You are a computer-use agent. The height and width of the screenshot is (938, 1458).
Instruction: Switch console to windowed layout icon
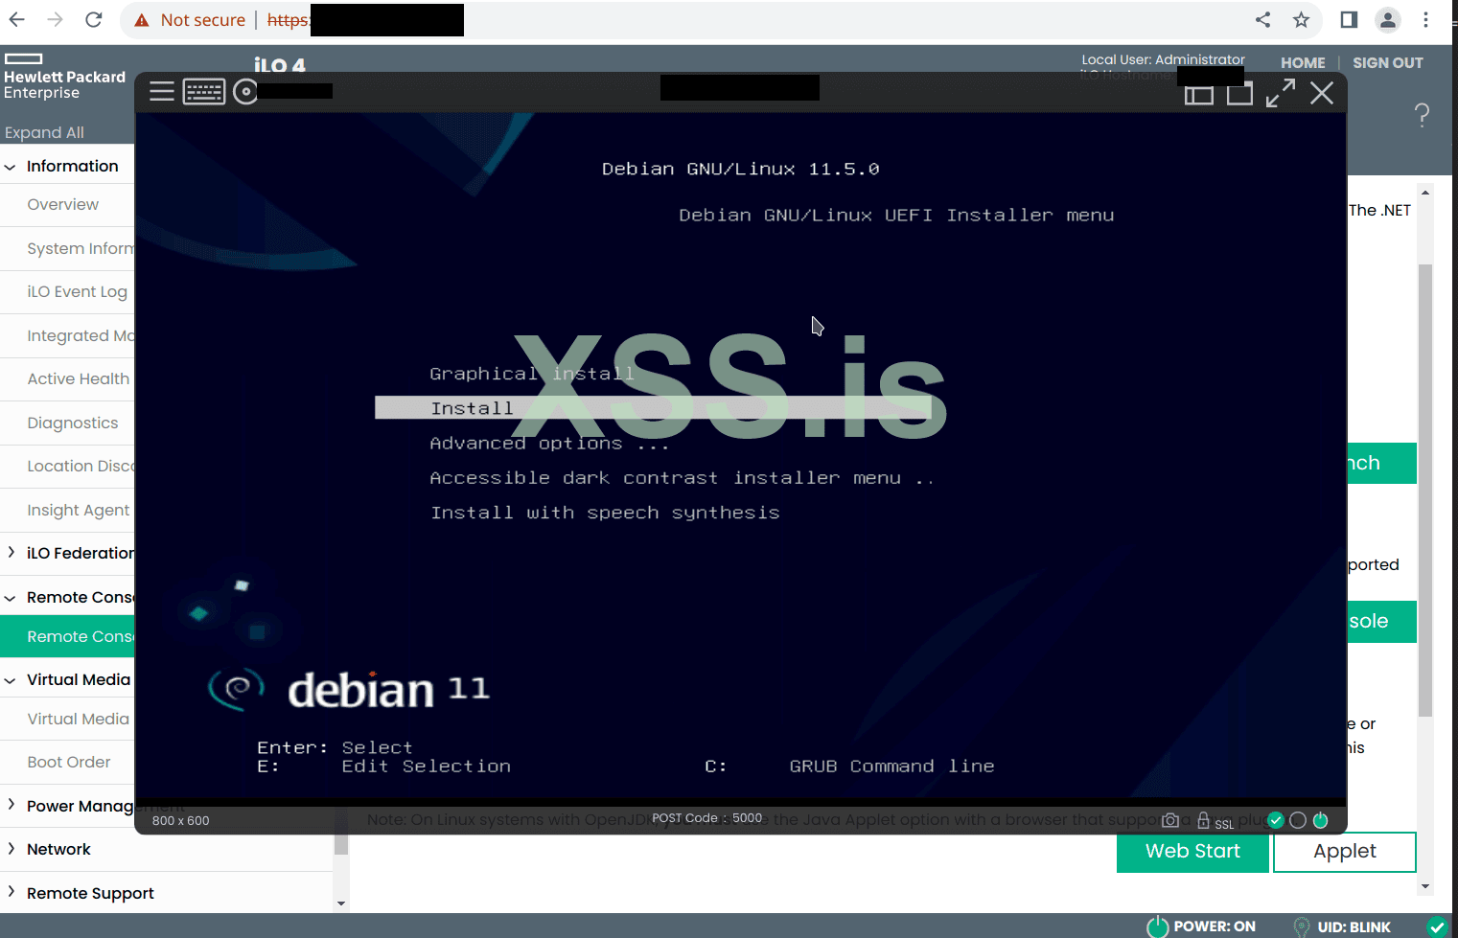pyautogui.click(x=1239, y=94)
